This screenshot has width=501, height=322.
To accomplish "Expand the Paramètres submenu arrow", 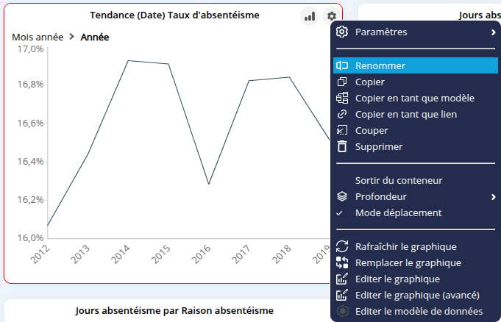I will (x=493, y=32).
